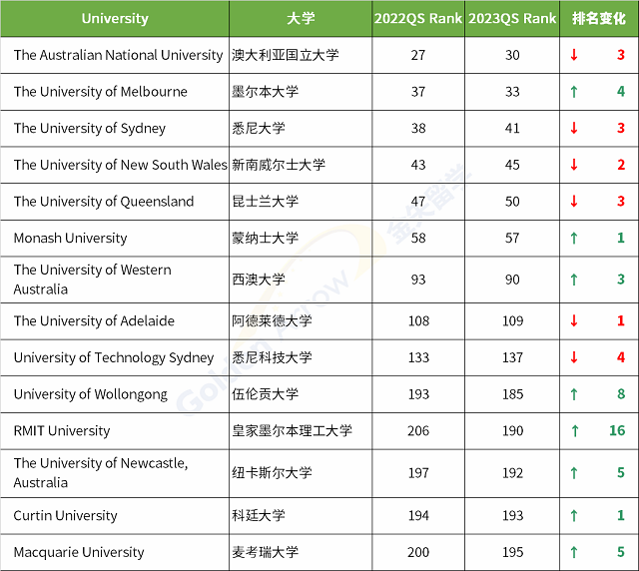Image resolution: width=639 pixels, height=571 pixels.
Task: Click 2022 rank '197' for Newcastle
Action: click(x=418, y=473)
